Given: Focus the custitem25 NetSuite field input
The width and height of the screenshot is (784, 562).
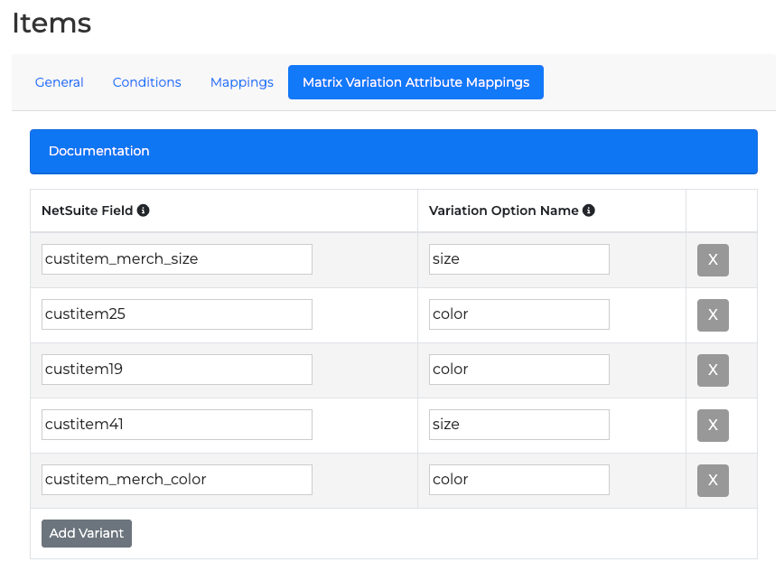Looking at the screenshot, I should (177, 314).
